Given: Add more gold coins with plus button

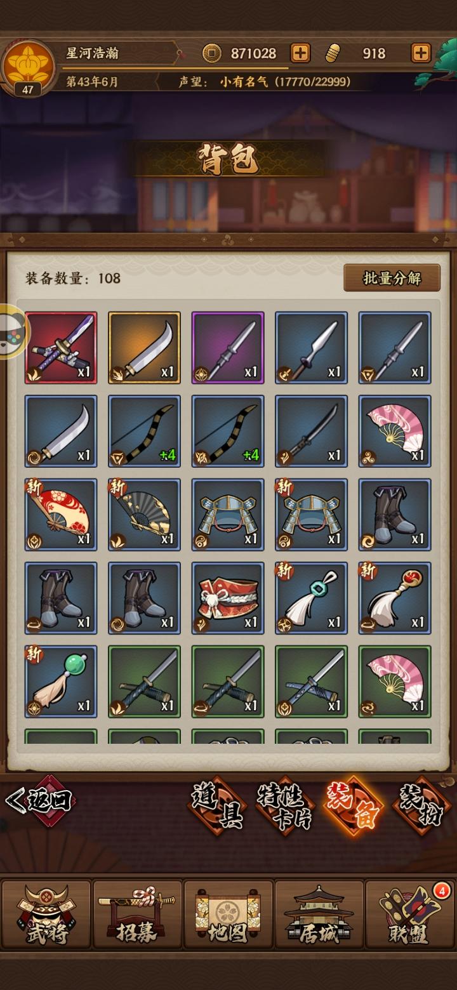Looking at the screenshot, I should [x=300, y=53].
